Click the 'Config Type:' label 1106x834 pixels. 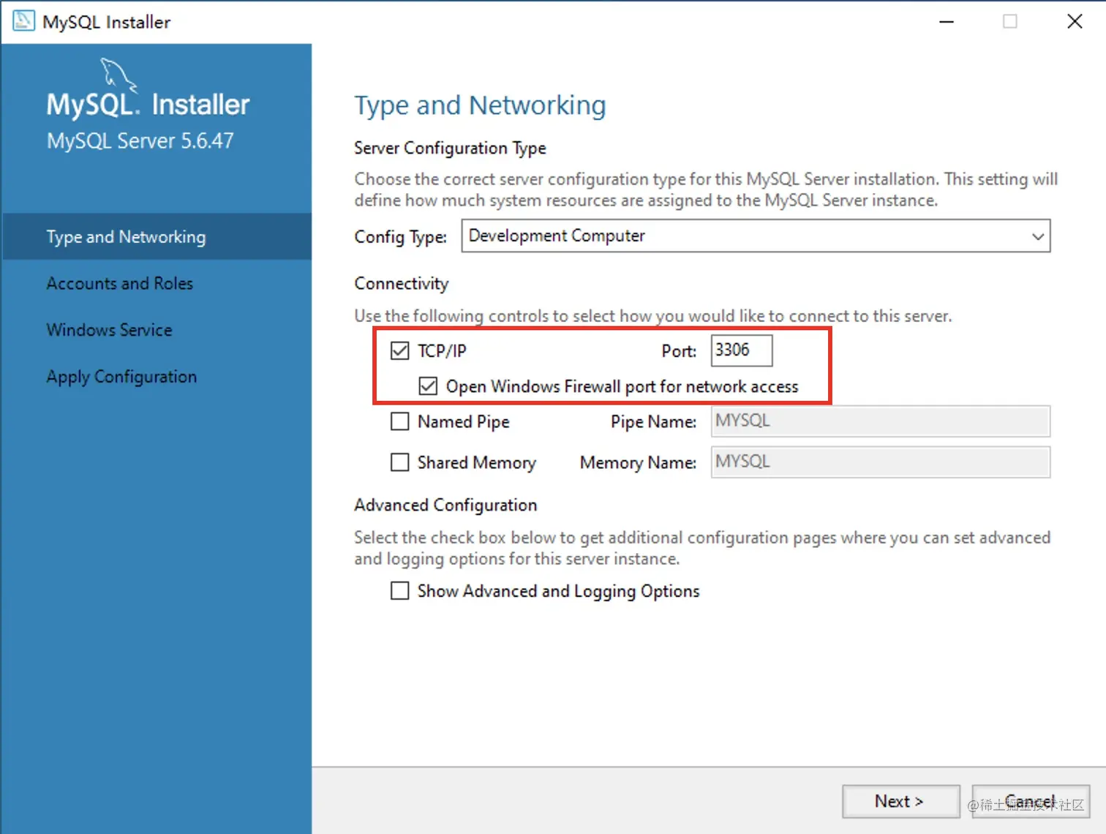400,237
